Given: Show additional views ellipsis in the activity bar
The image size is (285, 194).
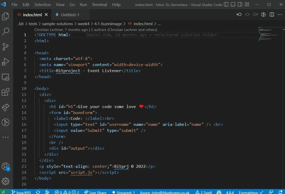Looking at the screenshot, I should (6, 137).
